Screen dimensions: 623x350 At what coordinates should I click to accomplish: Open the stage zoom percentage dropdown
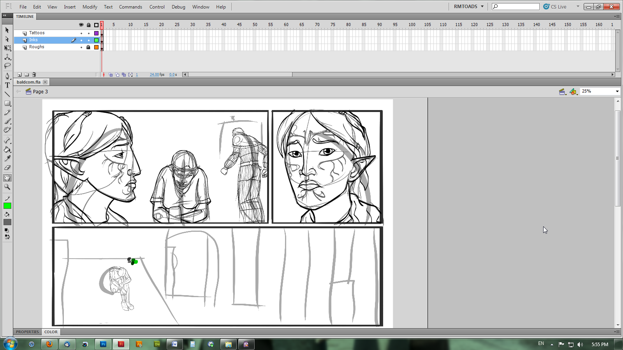point(617,91)
